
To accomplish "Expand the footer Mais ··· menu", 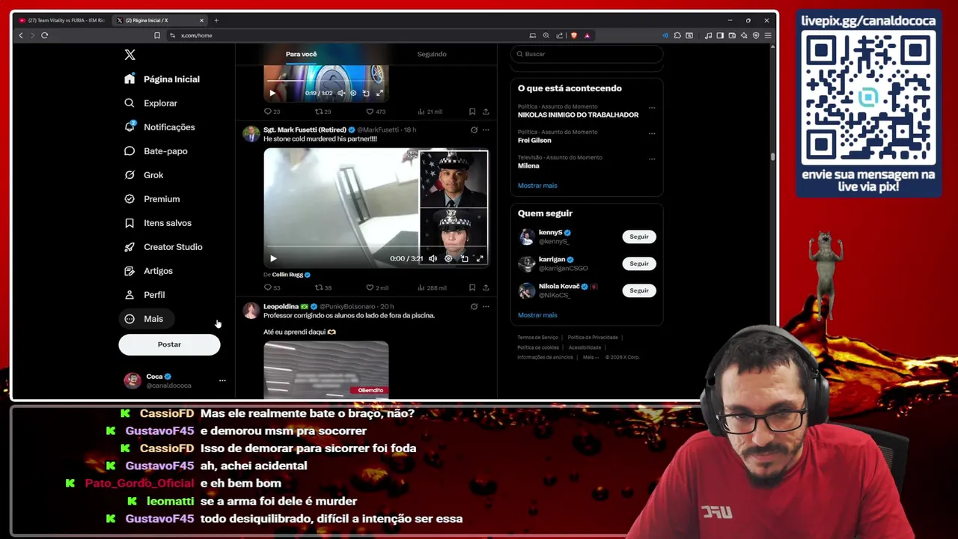I will point(590,357).
